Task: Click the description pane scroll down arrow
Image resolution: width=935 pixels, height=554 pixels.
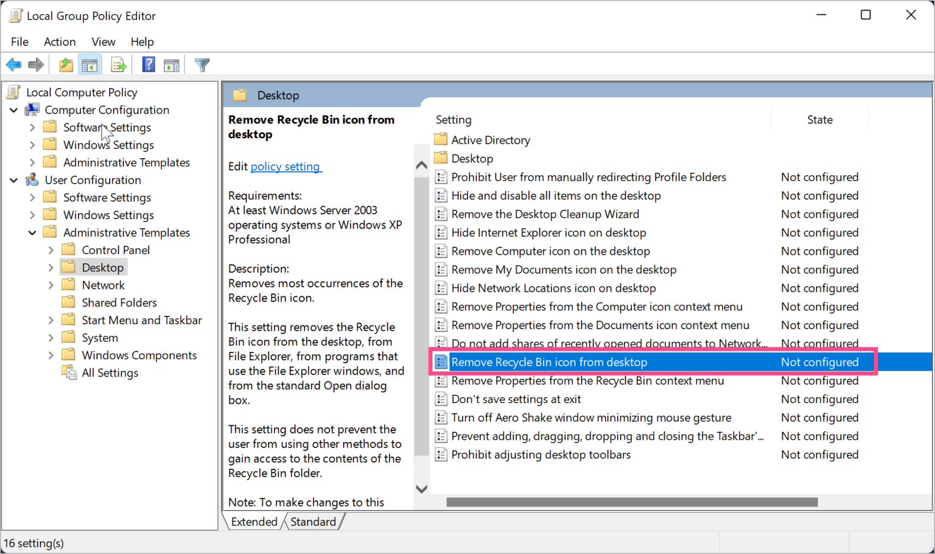Action: point(421,489)
